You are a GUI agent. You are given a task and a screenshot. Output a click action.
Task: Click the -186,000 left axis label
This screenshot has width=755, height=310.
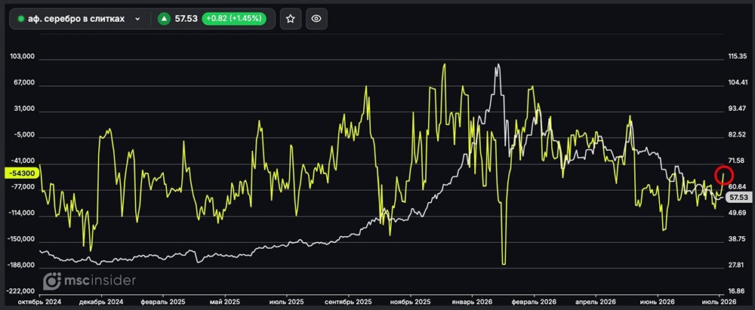(21, 265)
